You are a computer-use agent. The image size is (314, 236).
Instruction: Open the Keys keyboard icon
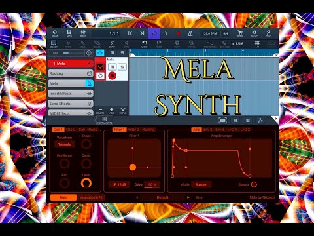69,33
